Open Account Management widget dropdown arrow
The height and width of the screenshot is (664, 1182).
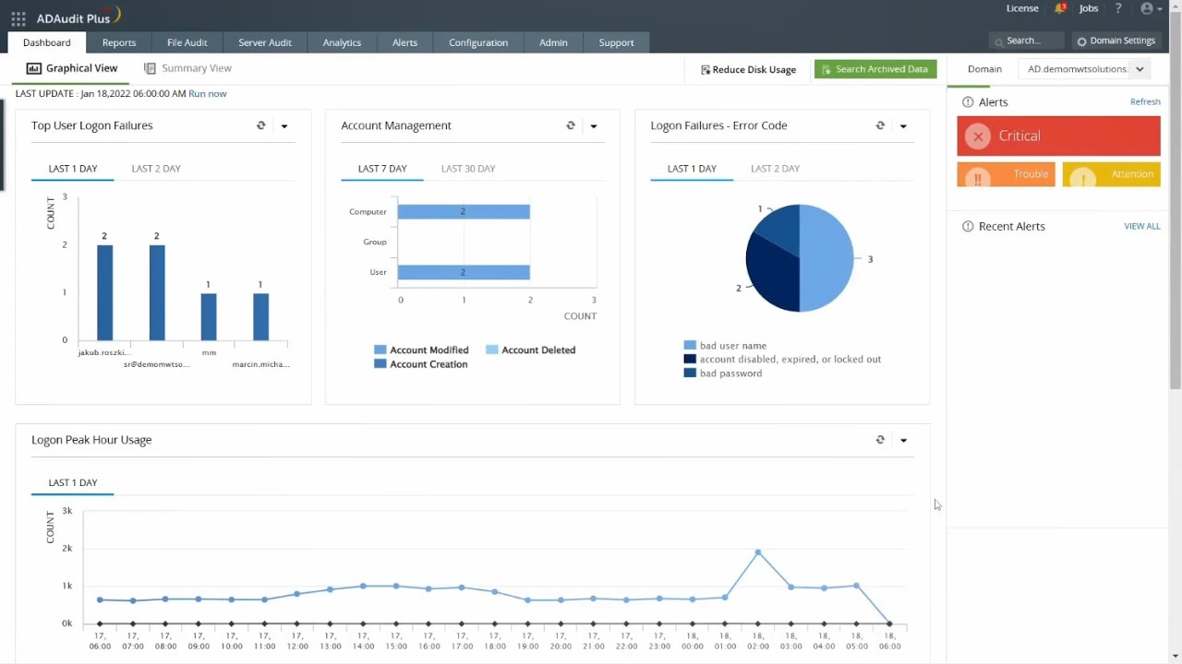pyautogui.click(x=594, y=126)
